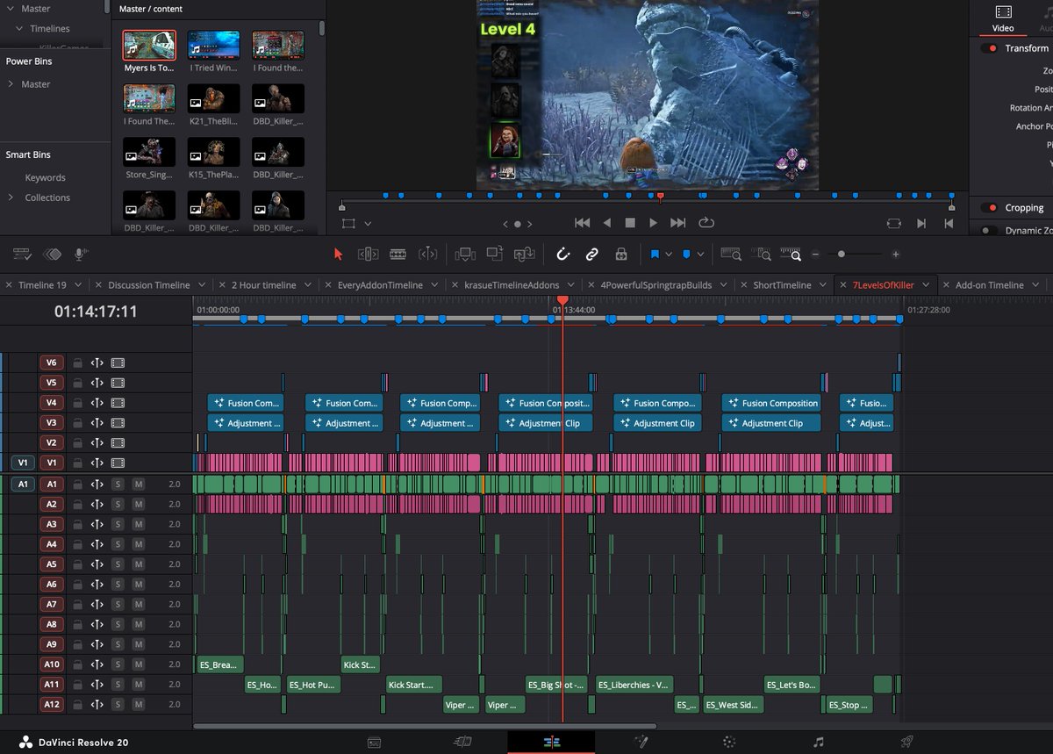Select the arrow Selection Mode tool

(x=339, y=255)
